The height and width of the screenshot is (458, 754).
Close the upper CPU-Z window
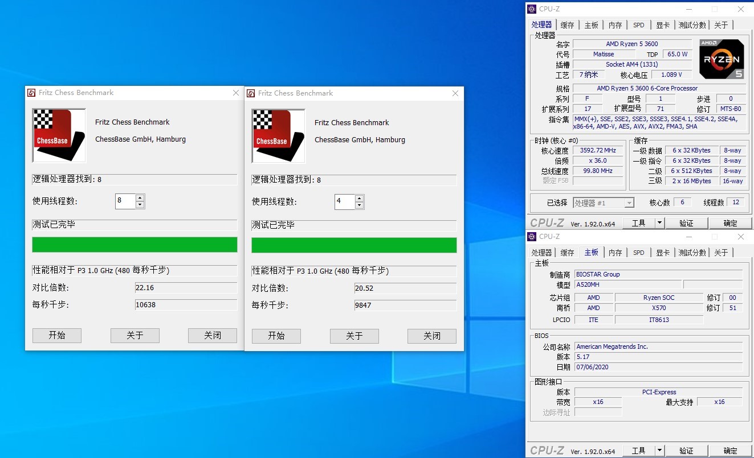tap(740, 9)
